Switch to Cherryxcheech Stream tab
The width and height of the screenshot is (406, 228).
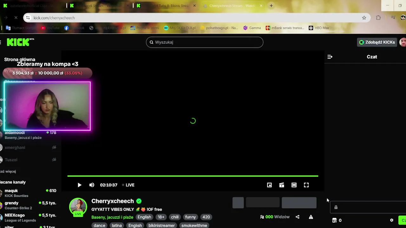pyautogui.click(x=233, y=6)
